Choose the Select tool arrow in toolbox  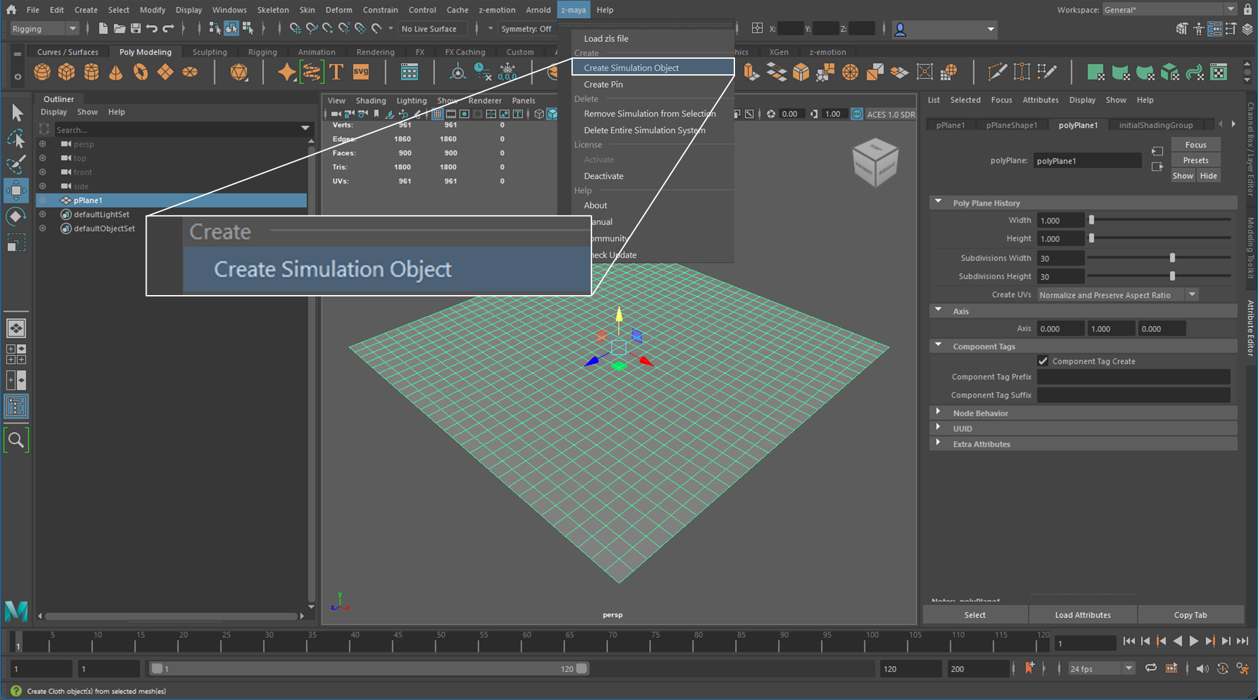pyautogui.click(x=16, y=113)
